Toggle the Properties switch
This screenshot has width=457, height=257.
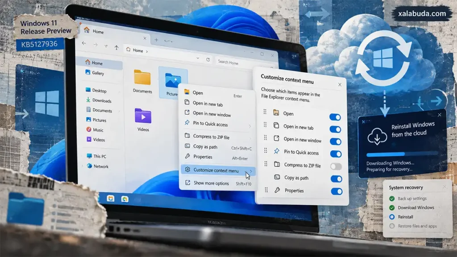tap(337, 191)
